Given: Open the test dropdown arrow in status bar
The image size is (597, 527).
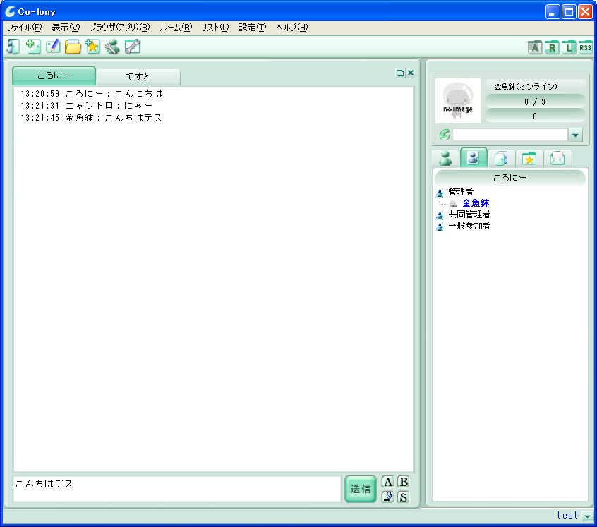Looking at the screenshot, I should point(588,516).
